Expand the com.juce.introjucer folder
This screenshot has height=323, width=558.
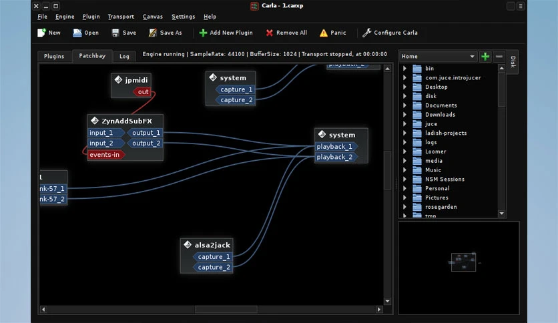point(404,77)
